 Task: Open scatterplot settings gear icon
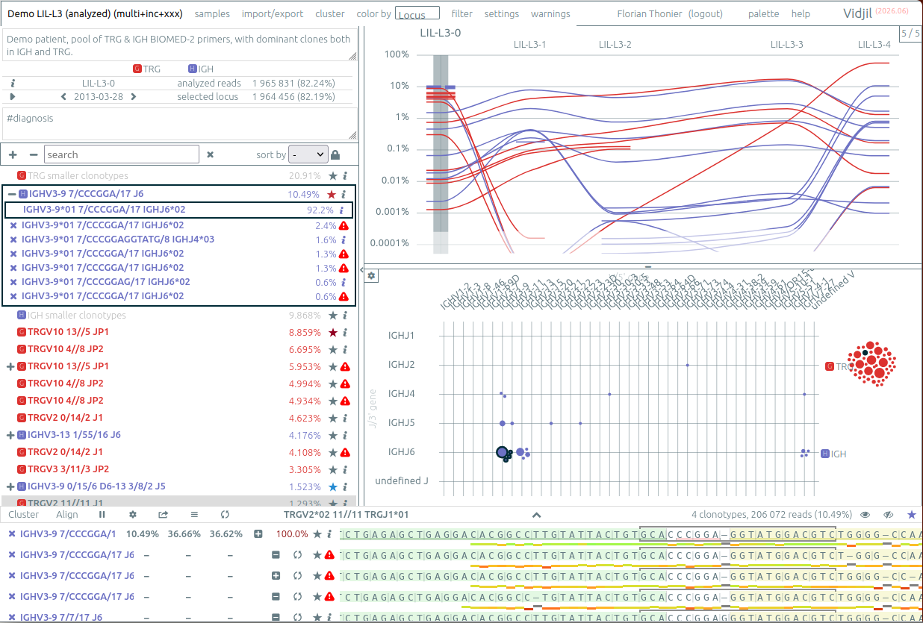(x=371, y=276)
